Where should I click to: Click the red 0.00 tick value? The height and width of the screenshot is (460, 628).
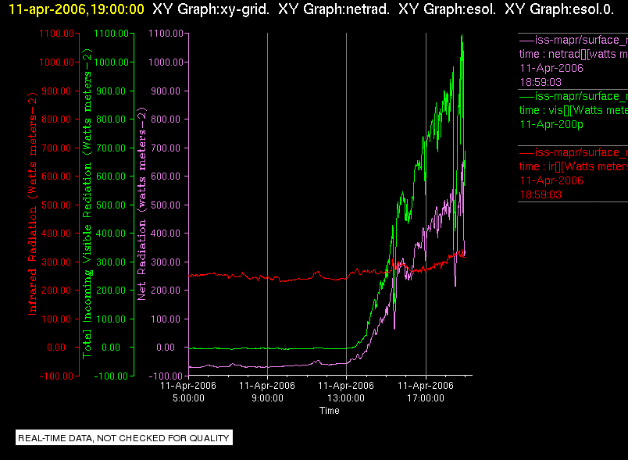pos(56,348)
